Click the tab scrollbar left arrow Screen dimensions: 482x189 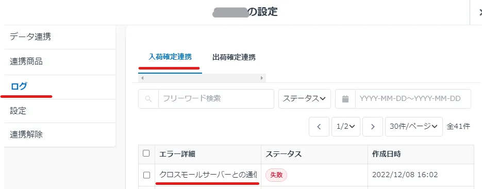click(x=142, y=78)
